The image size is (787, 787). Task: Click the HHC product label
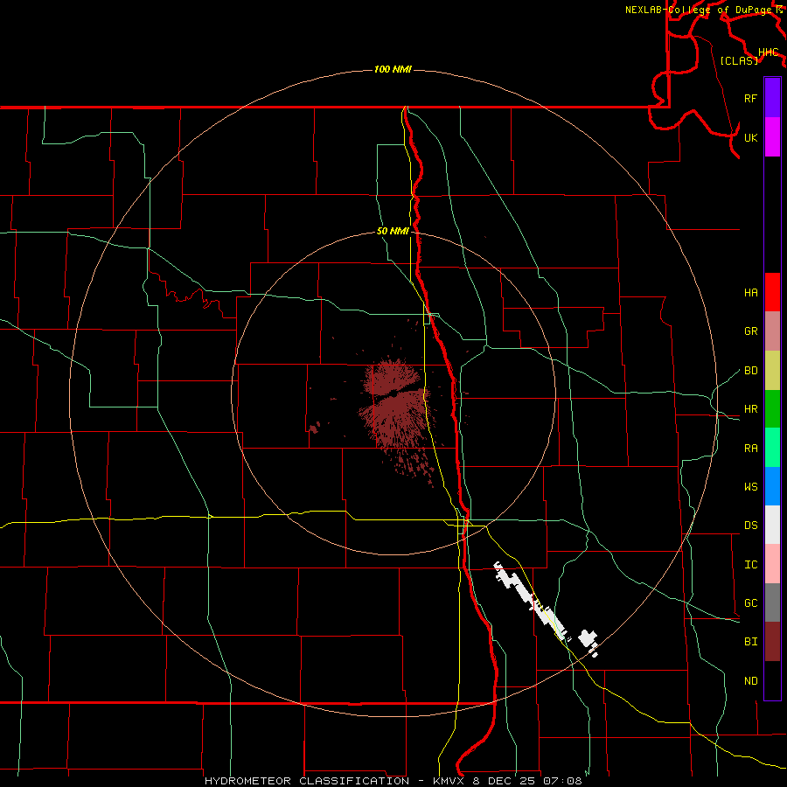coord(768,52)
